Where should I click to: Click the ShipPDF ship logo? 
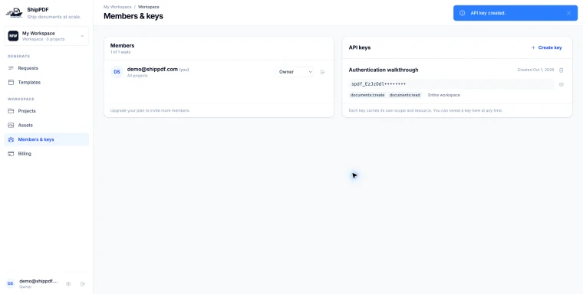tap(14, 13)
